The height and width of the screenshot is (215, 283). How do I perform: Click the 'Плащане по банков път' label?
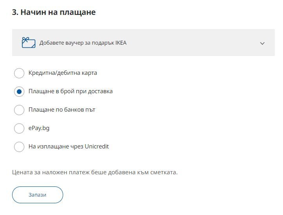click(x=62, y=110)
